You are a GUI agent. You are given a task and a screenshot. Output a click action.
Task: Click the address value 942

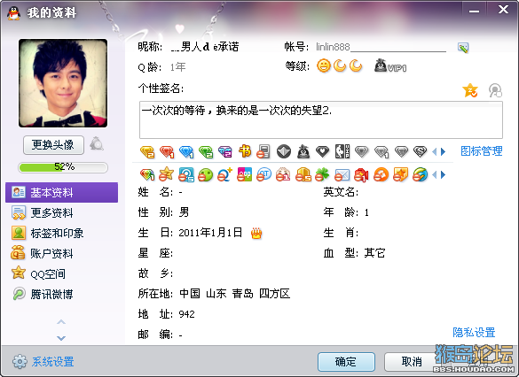[x=186, y=314]
